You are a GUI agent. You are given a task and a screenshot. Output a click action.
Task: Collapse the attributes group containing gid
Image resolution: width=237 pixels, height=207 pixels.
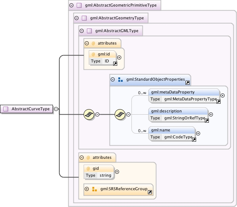click(81, 158)
